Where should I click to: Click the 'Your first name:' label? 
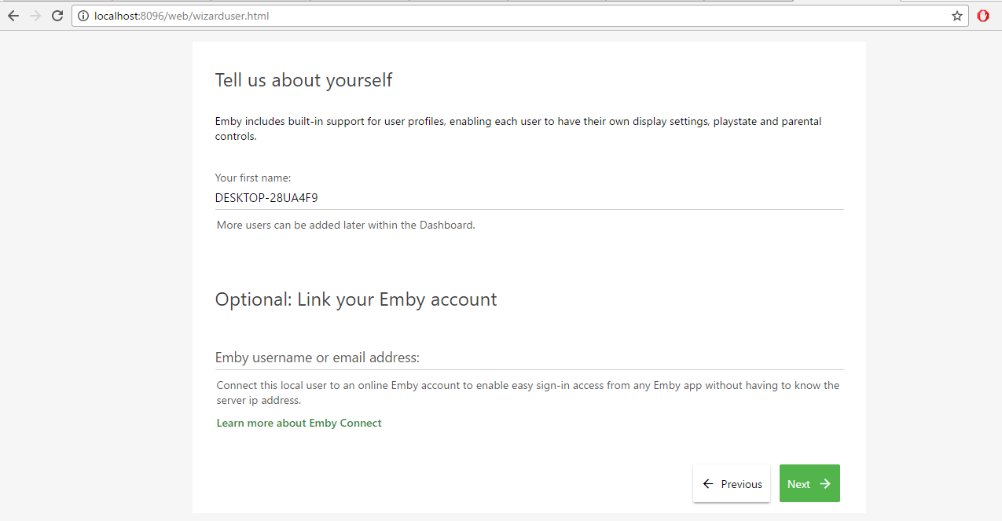[x=253, y=178]
